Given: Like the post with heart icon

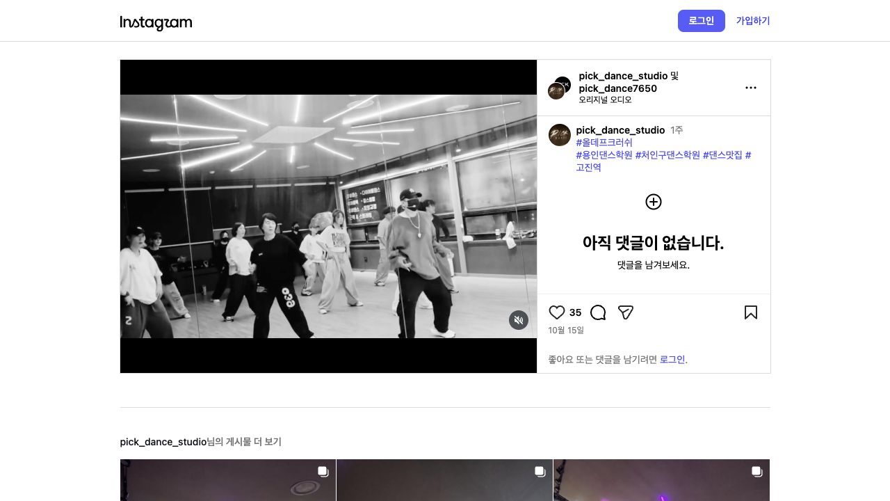Looking at the screenshot, I should (557, 312).
